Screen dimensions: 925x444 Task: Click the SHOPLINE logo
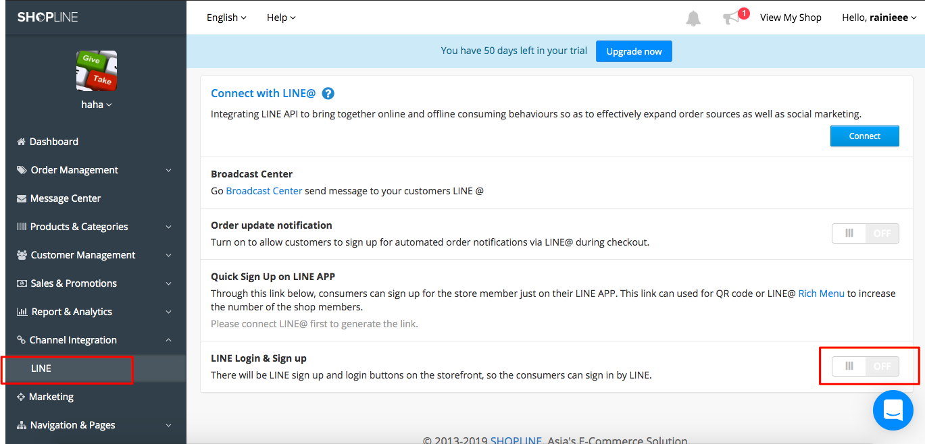click(x=47, y=17)
